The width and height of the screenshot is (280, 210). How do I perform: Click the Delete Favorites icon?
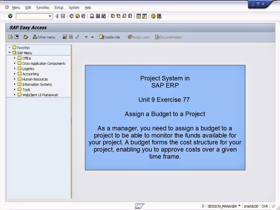point(71,37)
